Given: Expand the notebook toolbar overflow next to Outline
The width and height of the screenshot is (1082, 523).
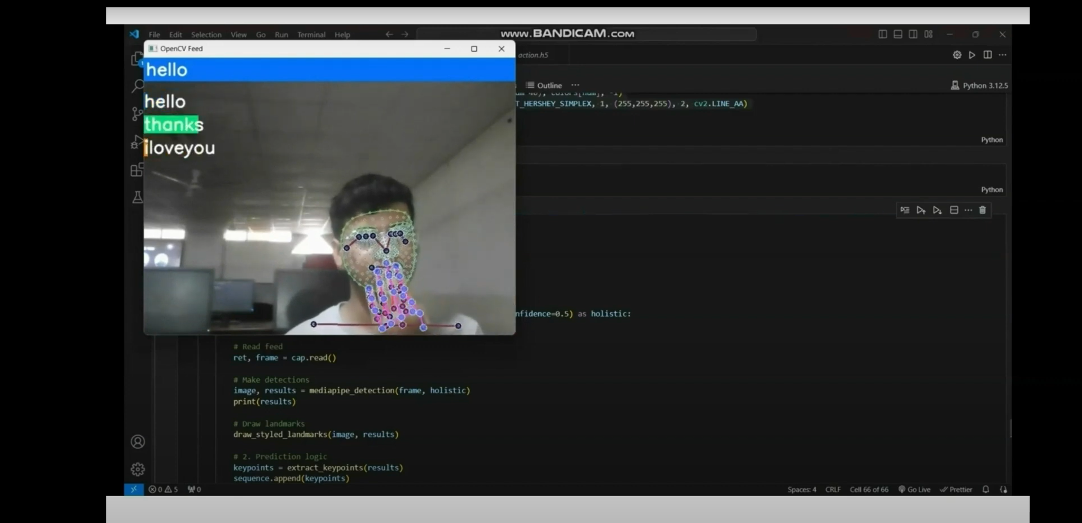Looking at the screenshot, I should [x=575, y=85].
